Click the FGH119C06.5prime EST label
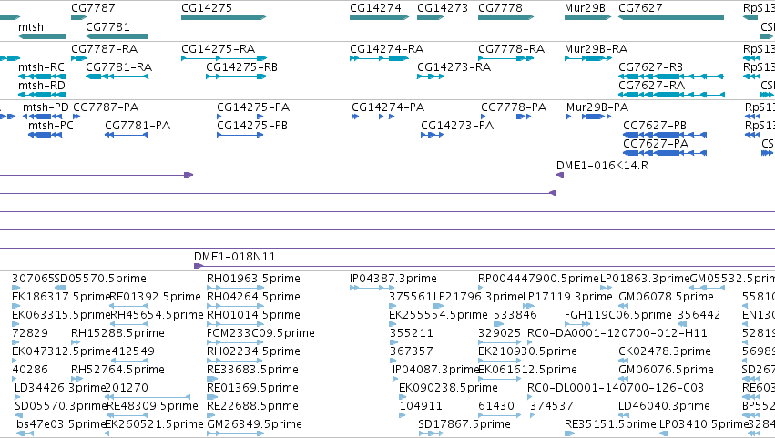775x438 pixels. (x=617, y=315)
